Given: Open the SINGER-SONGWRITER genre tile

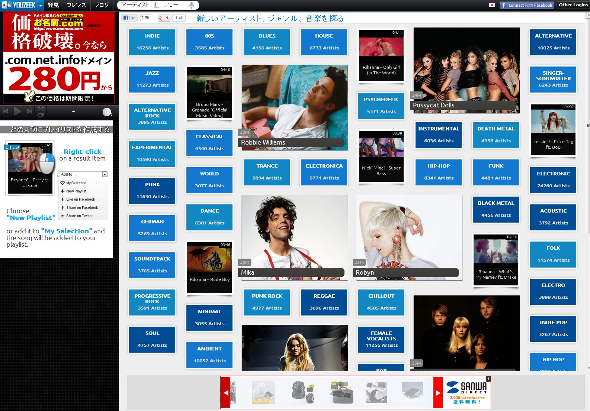Looking at the screenshot, I should coord(553,79).
